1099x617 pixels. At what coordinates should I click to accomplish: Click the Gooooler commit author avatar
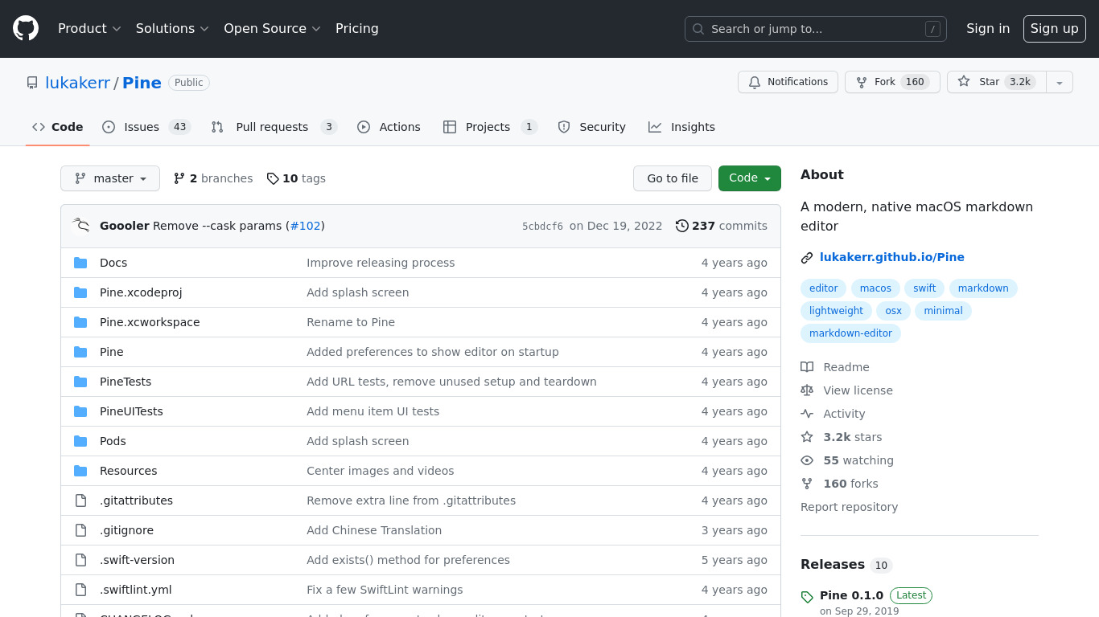point(80,226)
